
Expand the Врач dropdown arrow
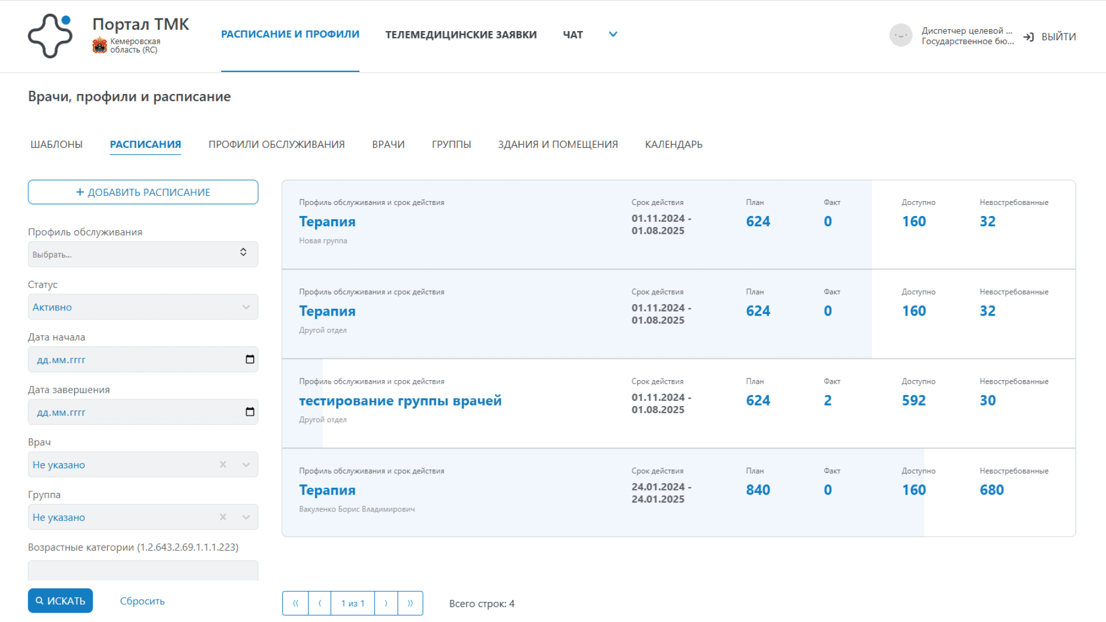(246, 465)
